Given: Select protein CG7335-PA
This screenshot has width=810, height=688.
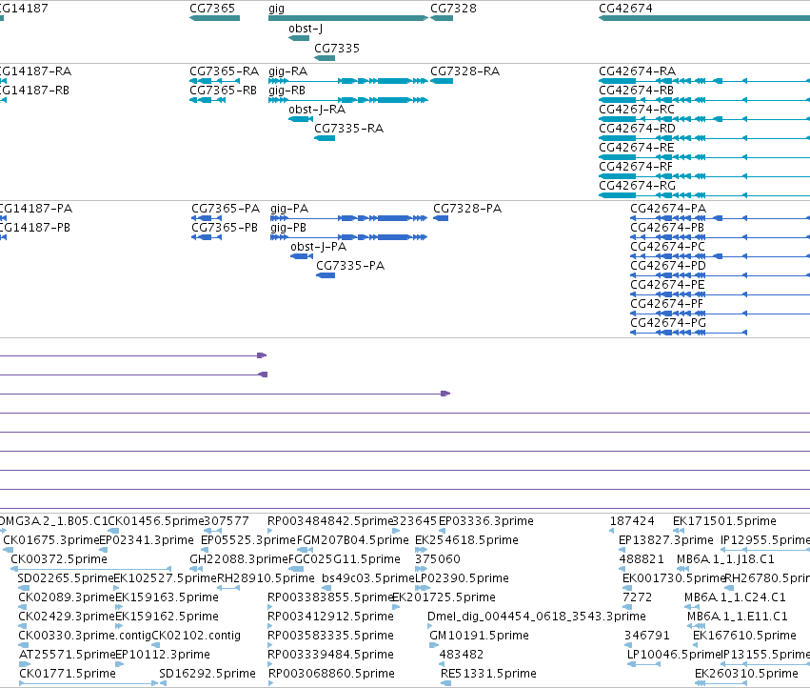Looking at the screenshot, I should [x=326, y=275].
